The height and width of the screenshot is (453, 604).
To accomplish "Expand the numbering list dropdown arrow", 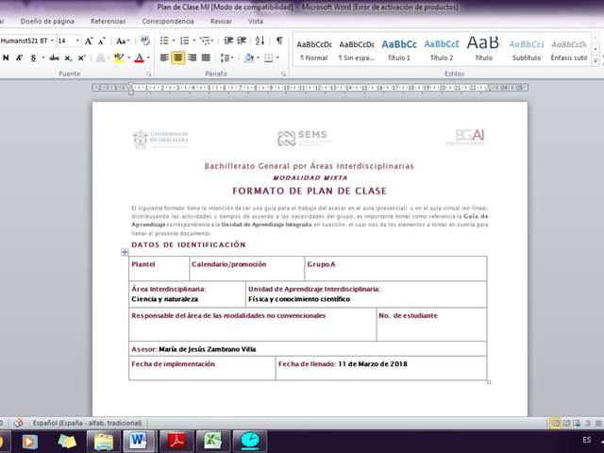I will click(x=193, y=41).
